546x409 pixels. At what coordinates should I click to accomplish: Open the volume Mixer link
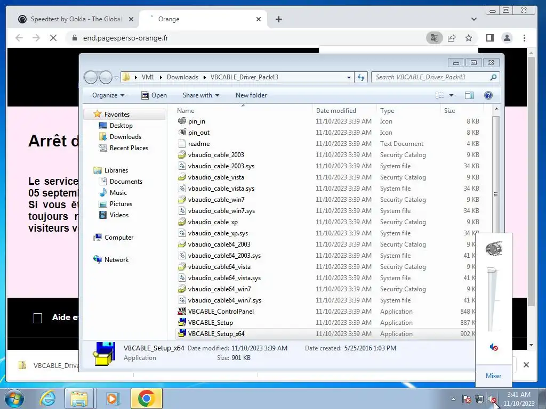coord(493,375)
